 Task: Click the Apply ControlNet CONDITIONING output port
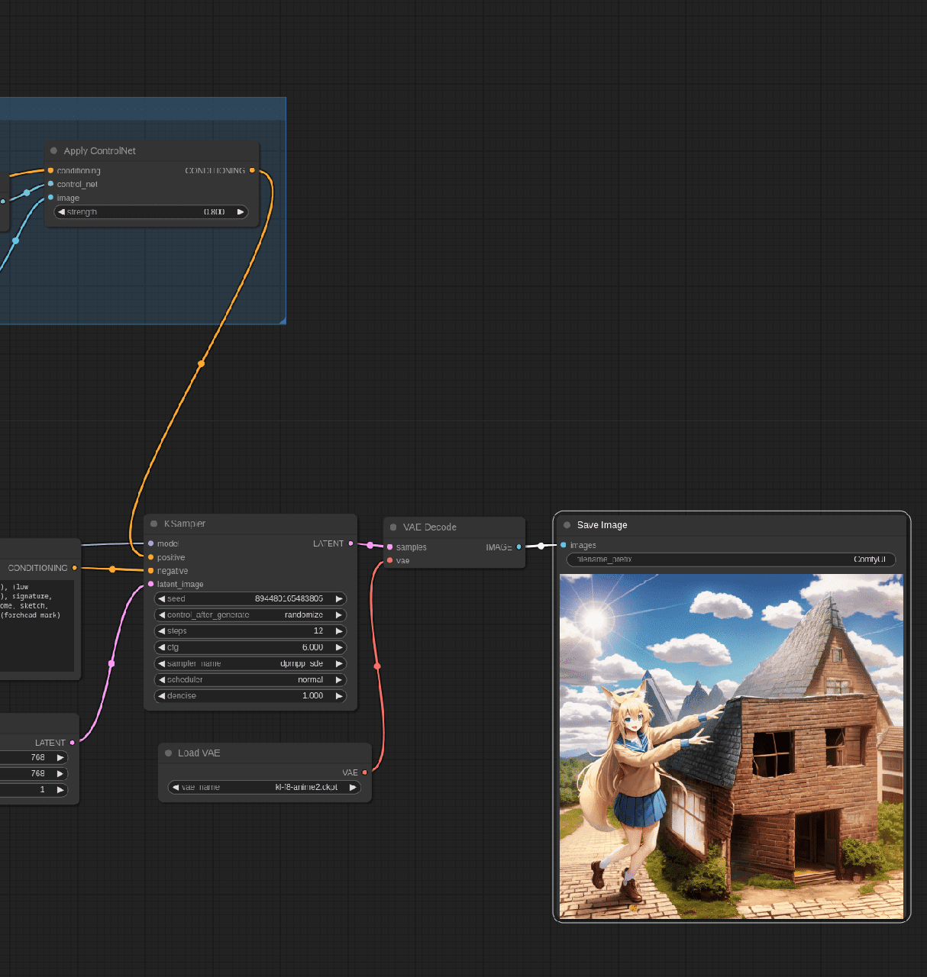click(x=252, y=170)
